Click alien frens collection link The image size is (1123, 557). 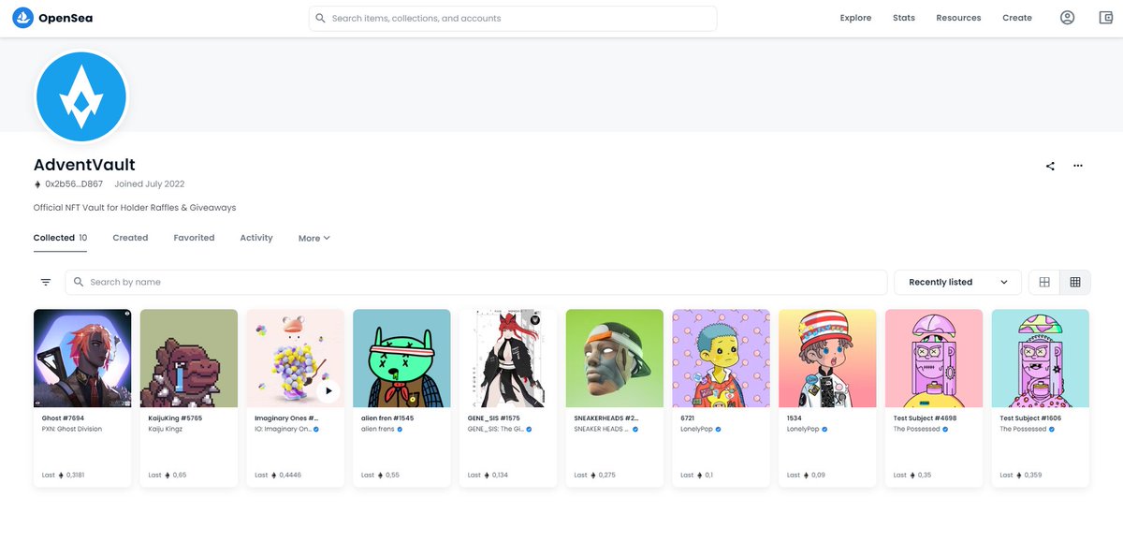(x=377, y=429)
